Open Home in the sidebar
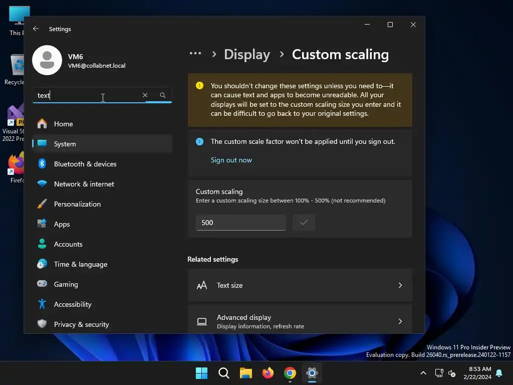 [102, 124]
